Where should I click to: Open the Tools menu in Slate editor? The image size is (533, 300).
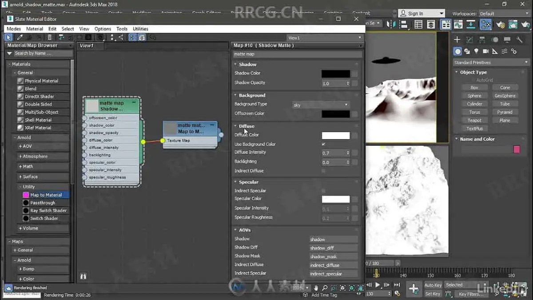pos(122,29)
